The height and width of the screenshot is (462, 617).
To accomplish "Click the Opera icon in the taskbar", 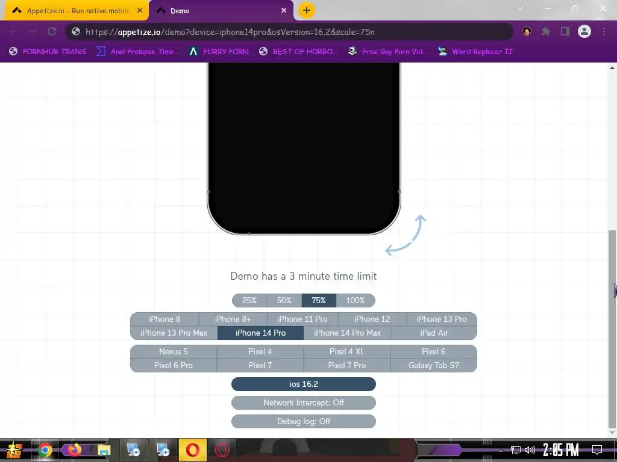I will [x=192, y=450].
